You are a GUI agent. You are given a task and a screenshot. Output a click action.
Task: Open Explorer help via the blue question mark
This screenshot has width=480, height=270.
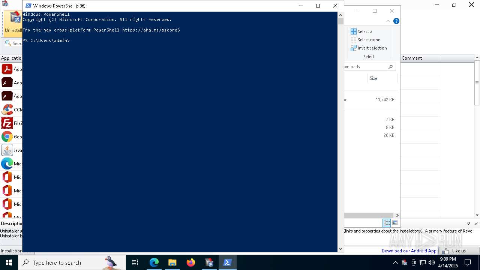[396, 21]
